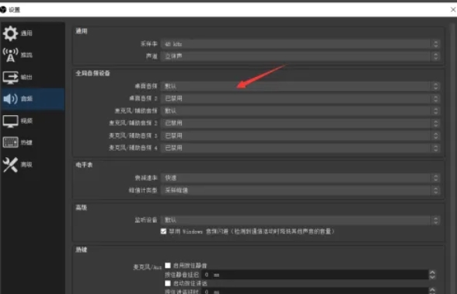Viewport: 457px width, 294px height.
Task: Enable the 启用按住静音 checkbox
Action: click(x=168, y=265)
